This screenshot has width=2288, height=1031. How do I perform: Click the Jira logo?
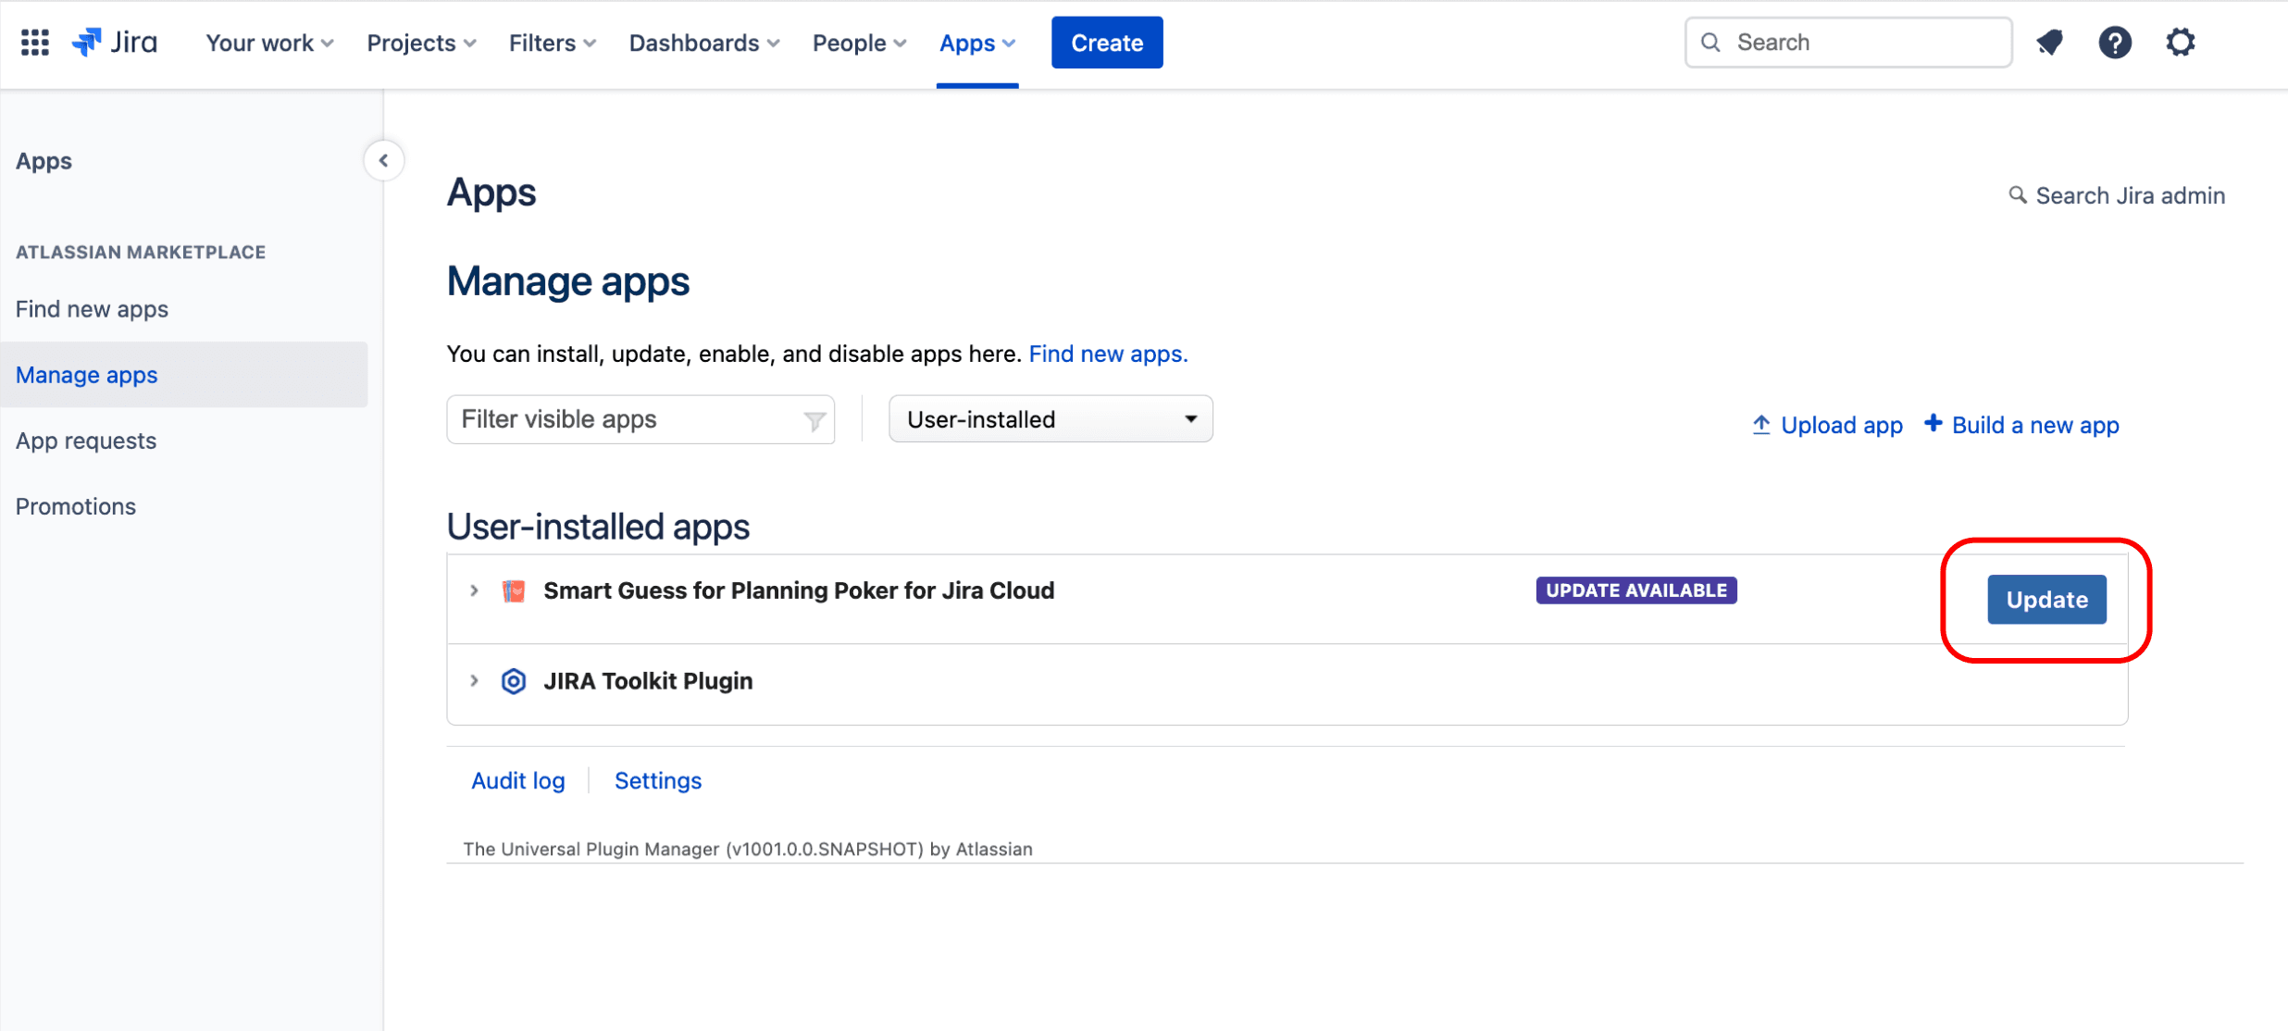pos(113,42)
